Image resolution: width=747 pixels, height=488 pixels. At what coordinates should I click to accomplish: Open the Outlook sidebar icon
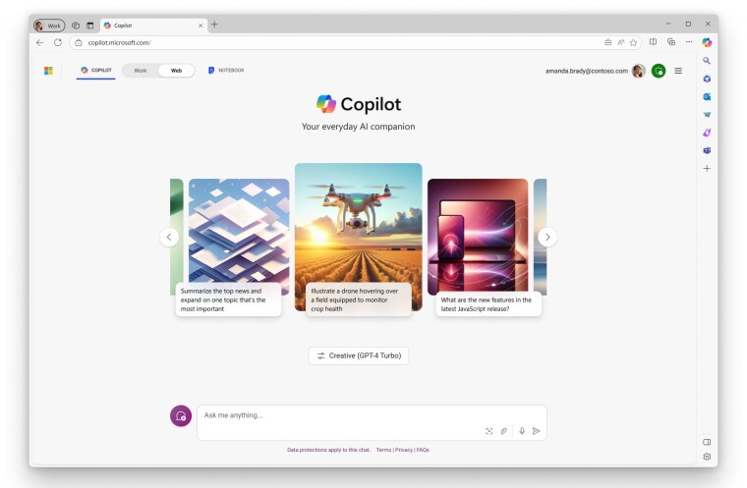pos(707,96)
